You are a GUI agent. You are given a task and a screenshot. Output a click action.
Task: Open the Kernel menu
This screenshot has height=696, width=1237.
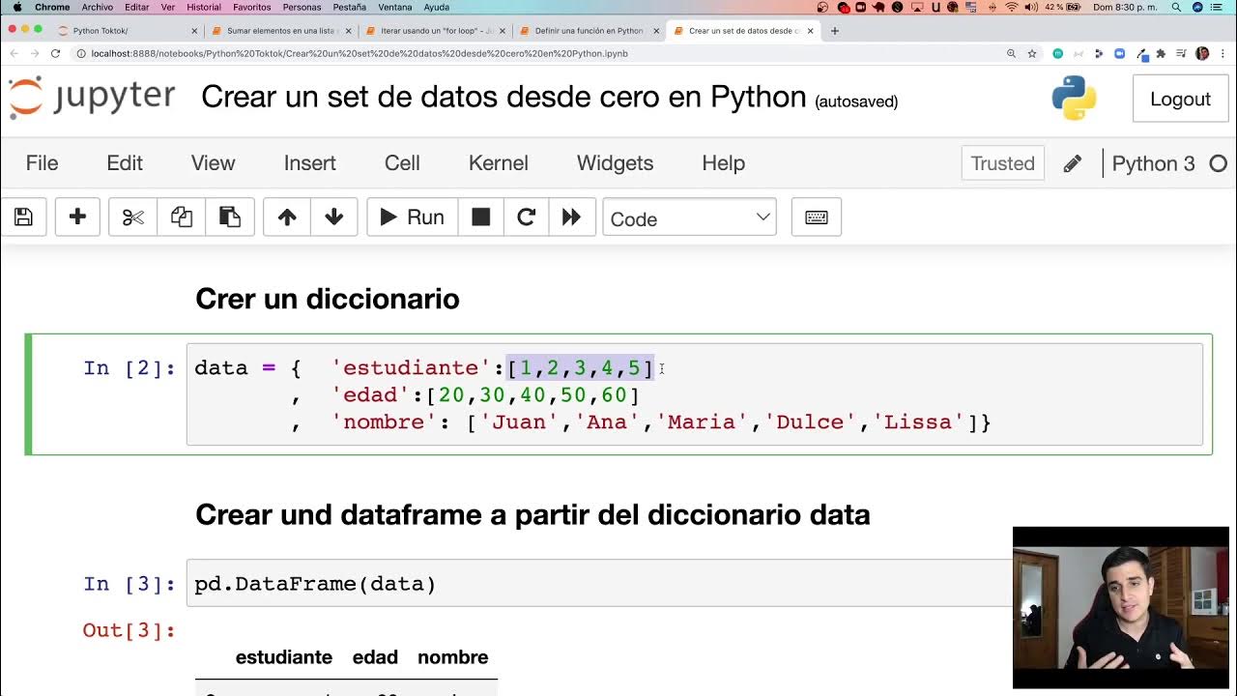[x=499, y=163]
